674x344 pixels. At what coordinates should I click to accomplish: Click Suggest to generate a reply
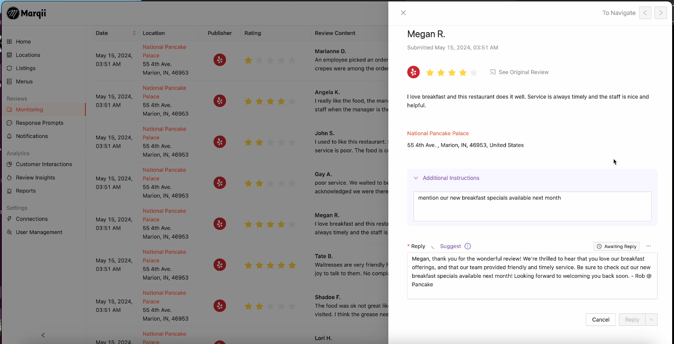[450, 246]
